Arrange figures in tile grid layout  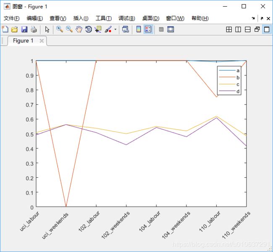229,29
